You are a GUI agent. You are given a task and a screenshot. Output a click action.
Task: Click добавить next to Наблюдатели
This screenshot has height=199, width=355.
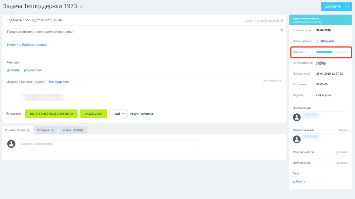(x=342, y=163)
